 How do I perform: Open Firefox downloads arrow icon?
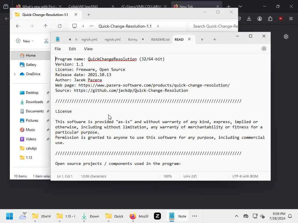coord(249,19)
